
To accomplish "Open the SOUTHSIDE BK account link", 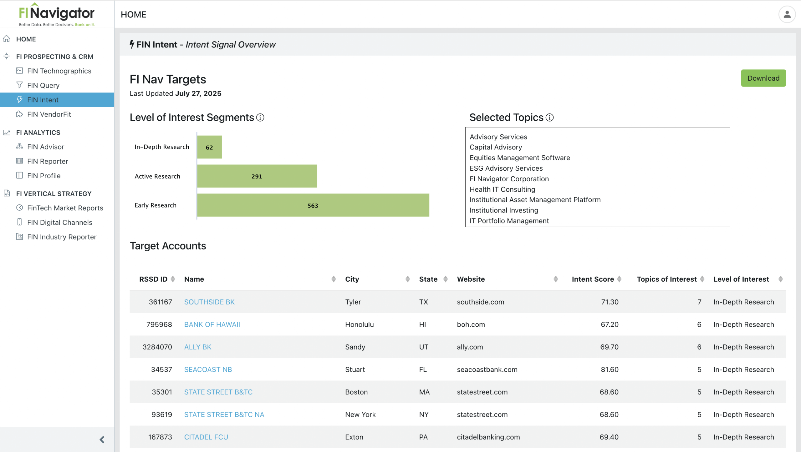I will pos(209,302).
